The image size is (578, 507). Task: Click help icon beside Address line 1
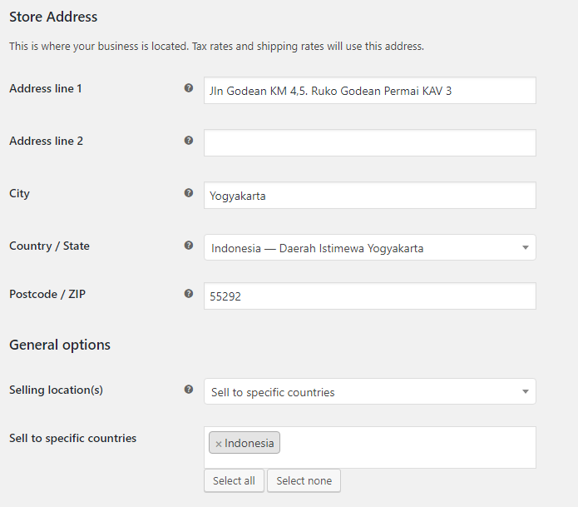pos(188,87)
